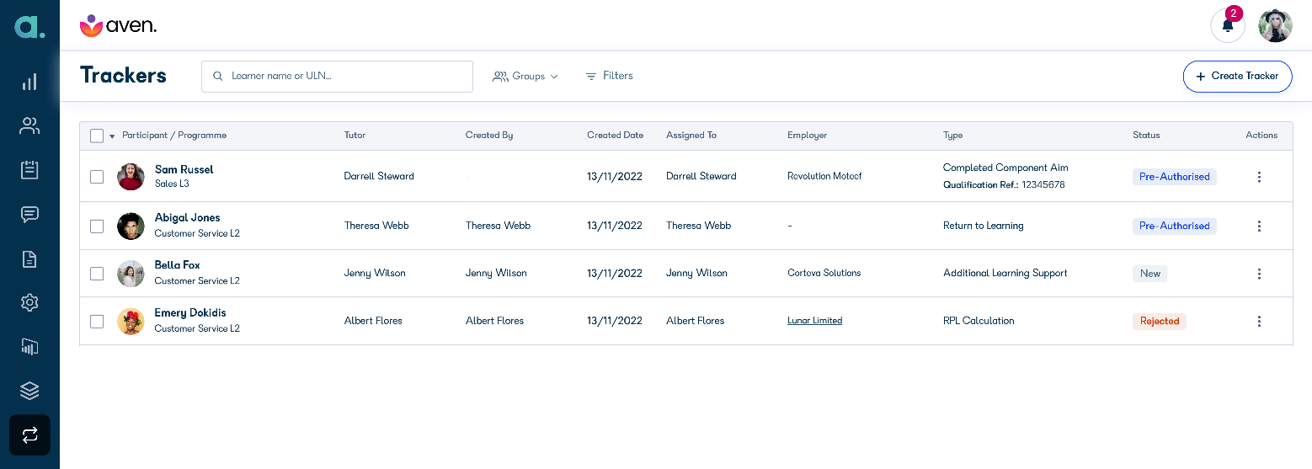Click the Rejected status badge
The height and width of the screenshot is (469, 1312).
tap(1159, 322)
